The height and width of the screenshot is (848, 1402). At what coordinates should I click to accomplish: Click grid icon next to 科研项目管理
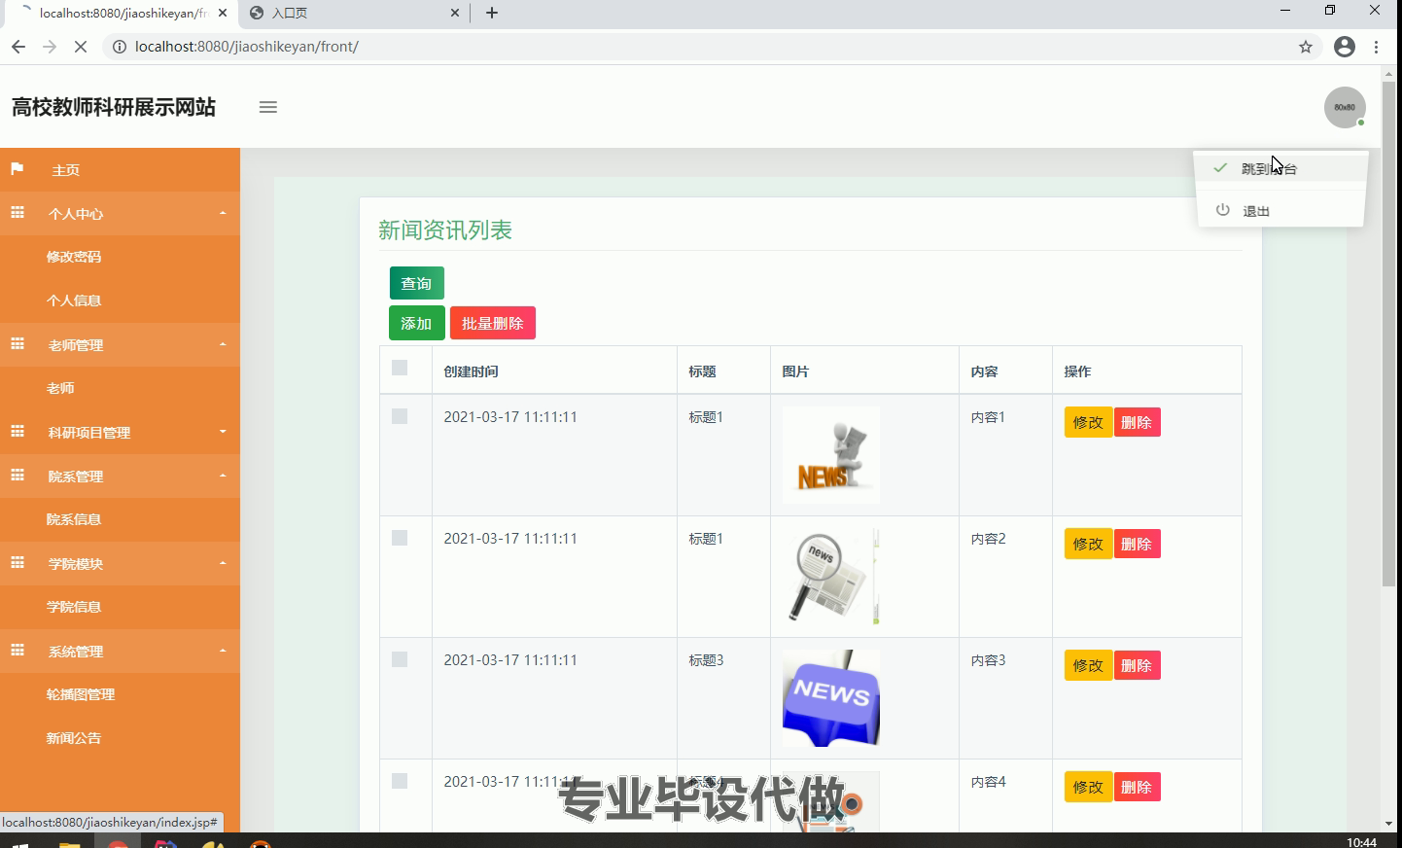point(18,431)
